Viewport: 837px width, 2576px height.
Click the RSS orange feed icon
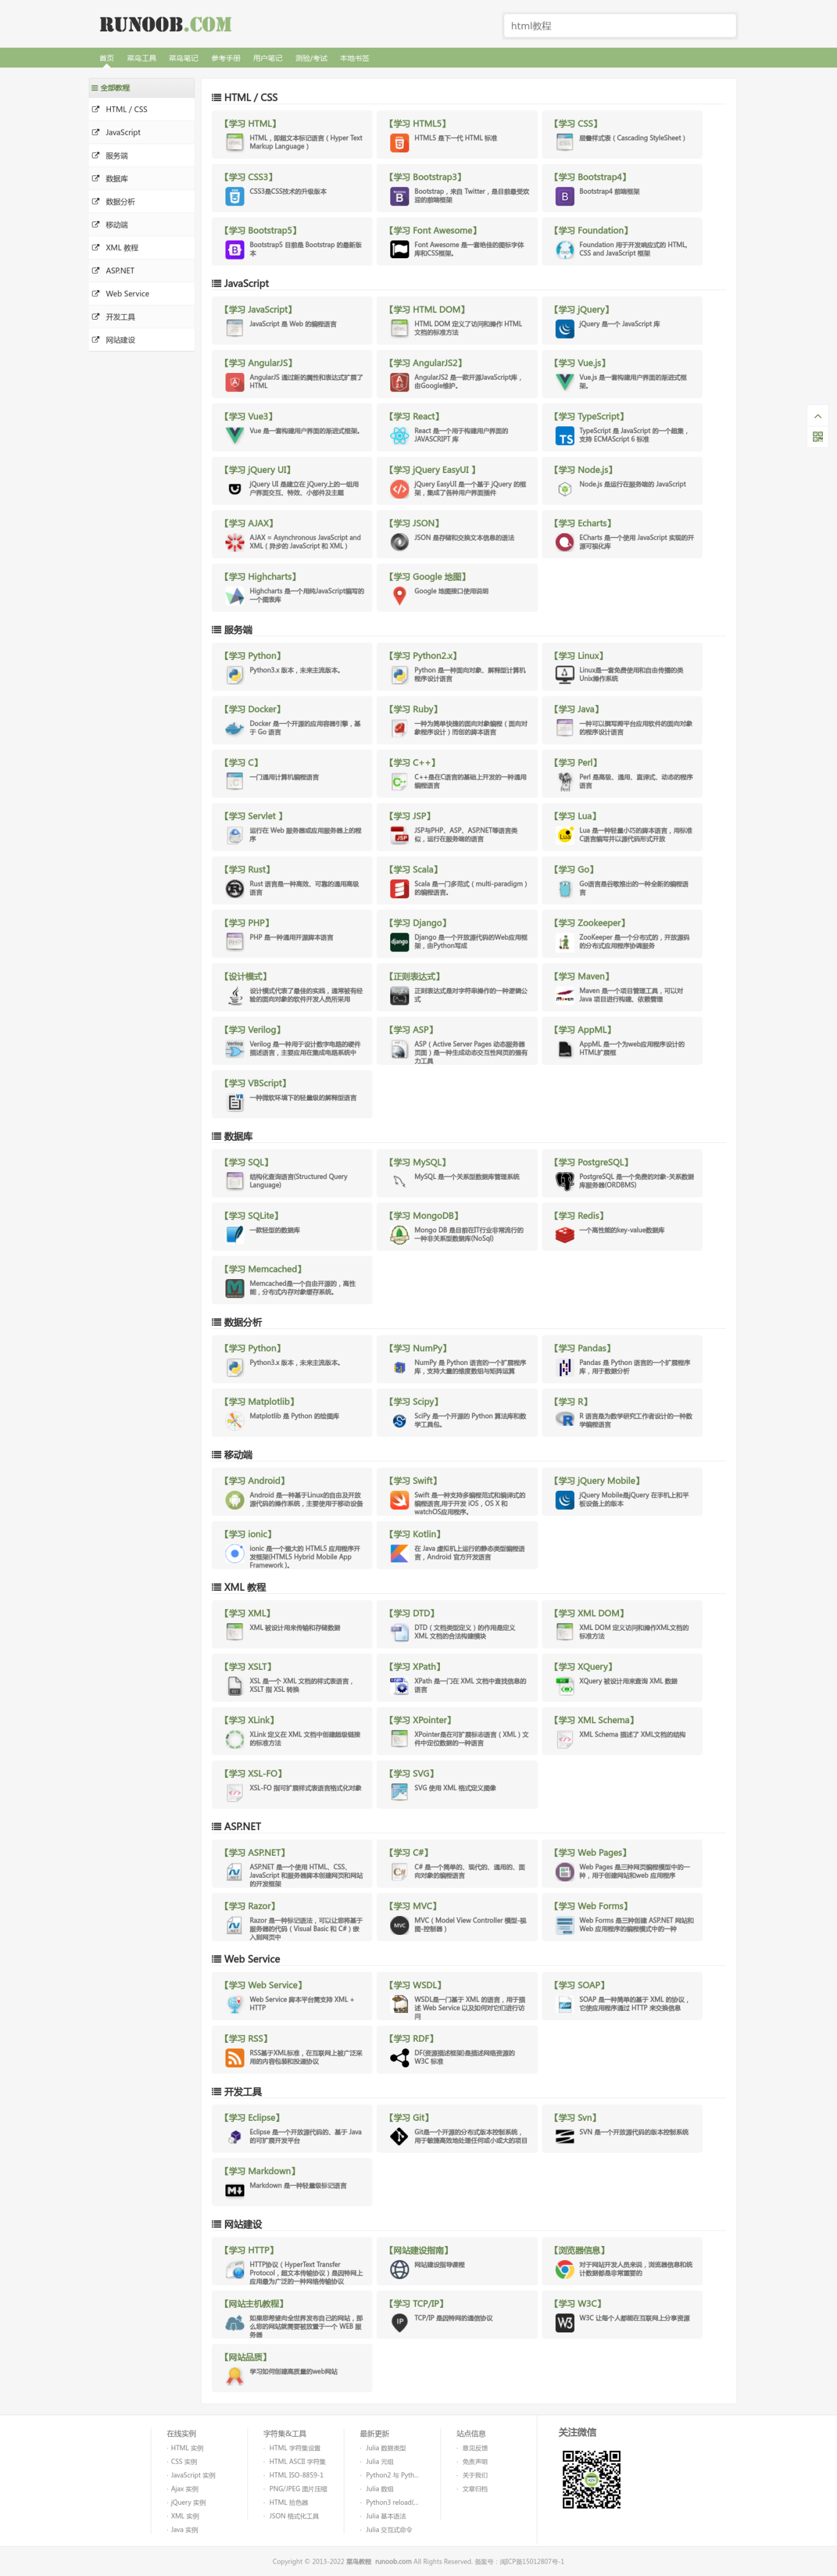[233, 2058]
